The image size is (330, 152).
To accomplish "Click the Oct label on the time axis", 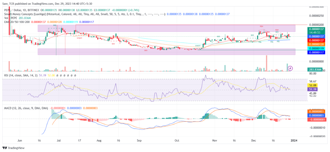I will 177,140.
